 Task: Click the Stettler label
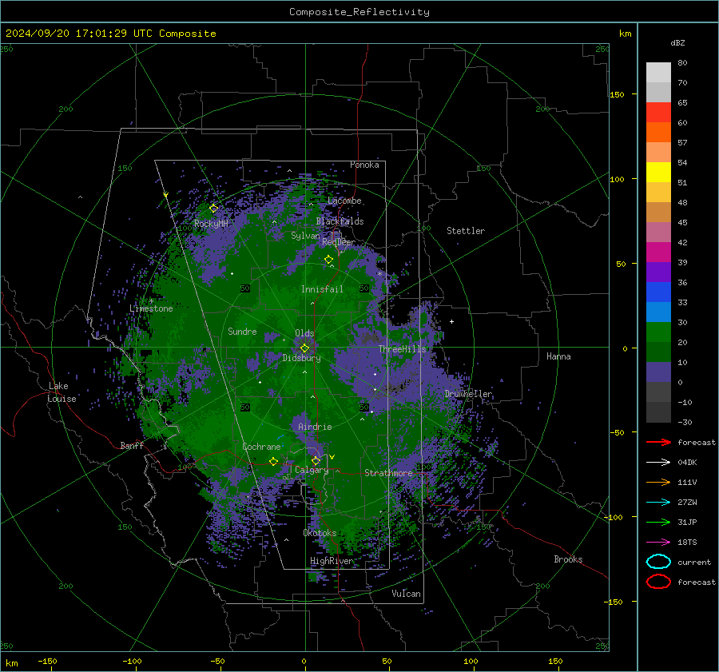click(466, 231)
